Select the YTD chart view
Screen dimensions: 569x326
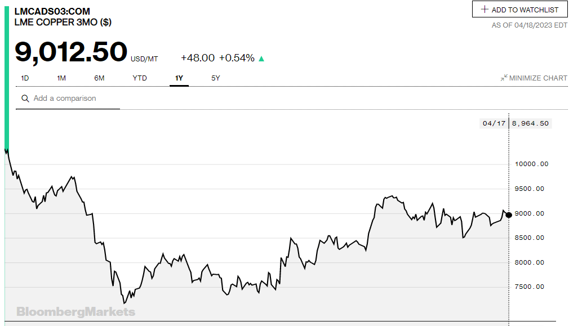(x=139, y=78)
